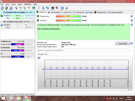Click the disk with clock test icon
Screen dimensions: 135x101
coord(20,8)
